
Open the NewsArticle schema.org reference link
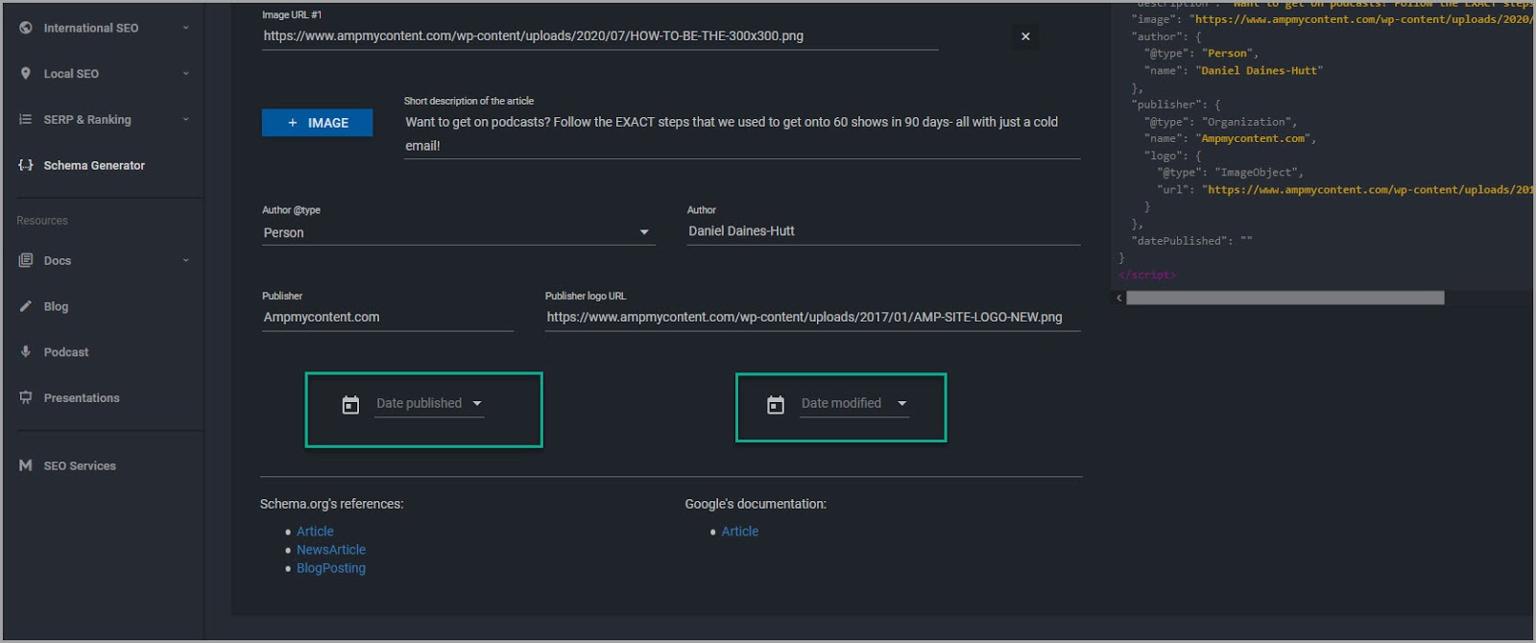(x=331, y=550)
